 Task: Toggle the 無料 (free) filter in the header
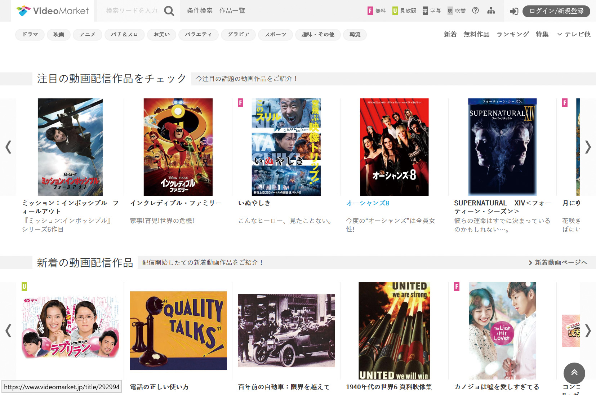coord(377,11)
